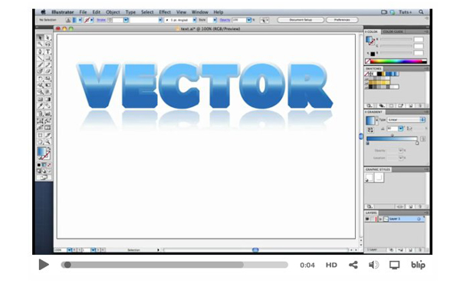Viewport: 460px width, 283px height.
Task: Open the Window menu
Action: pos(200,12)
